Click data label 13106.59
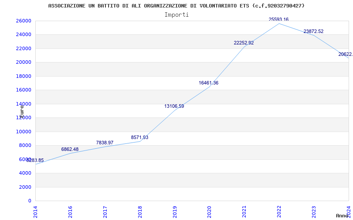This screenshot has height=220, width=353. point(174,106)
